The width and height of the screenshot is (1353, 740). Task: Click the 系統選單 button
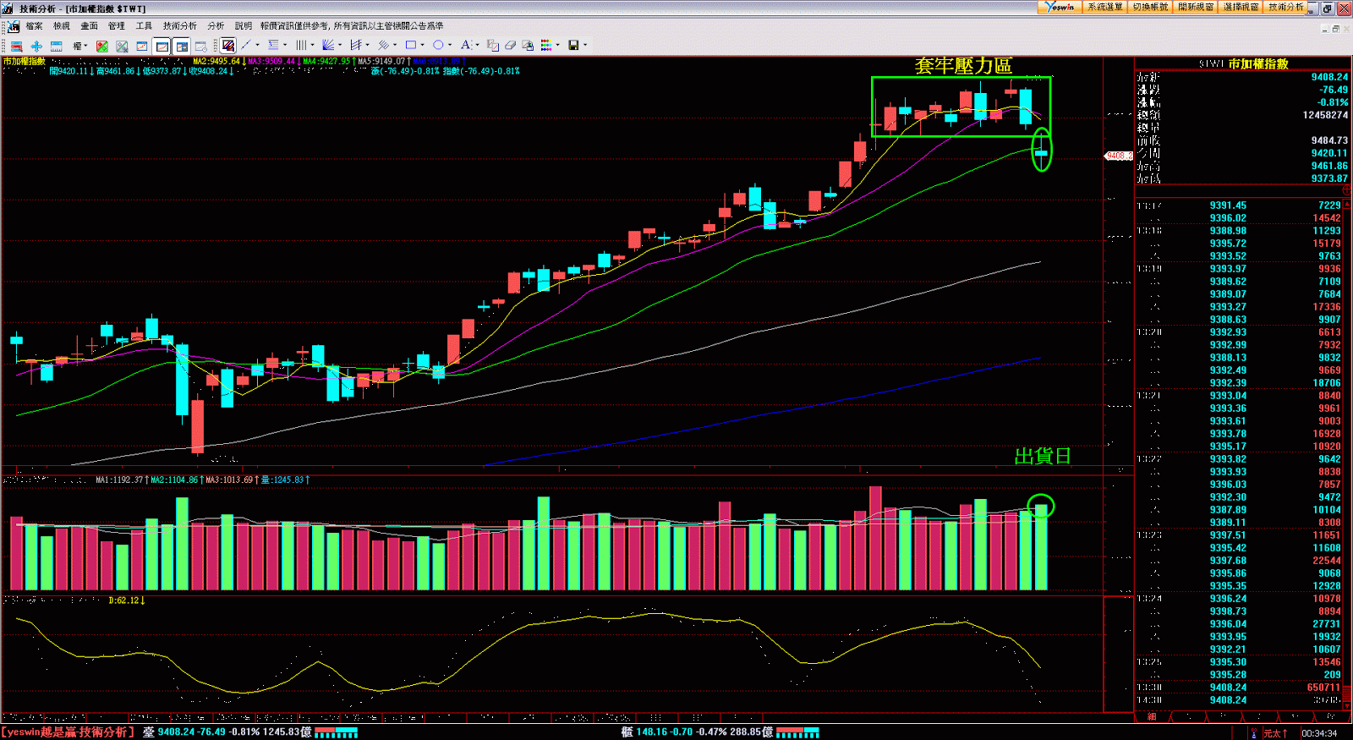[1105, 7]
